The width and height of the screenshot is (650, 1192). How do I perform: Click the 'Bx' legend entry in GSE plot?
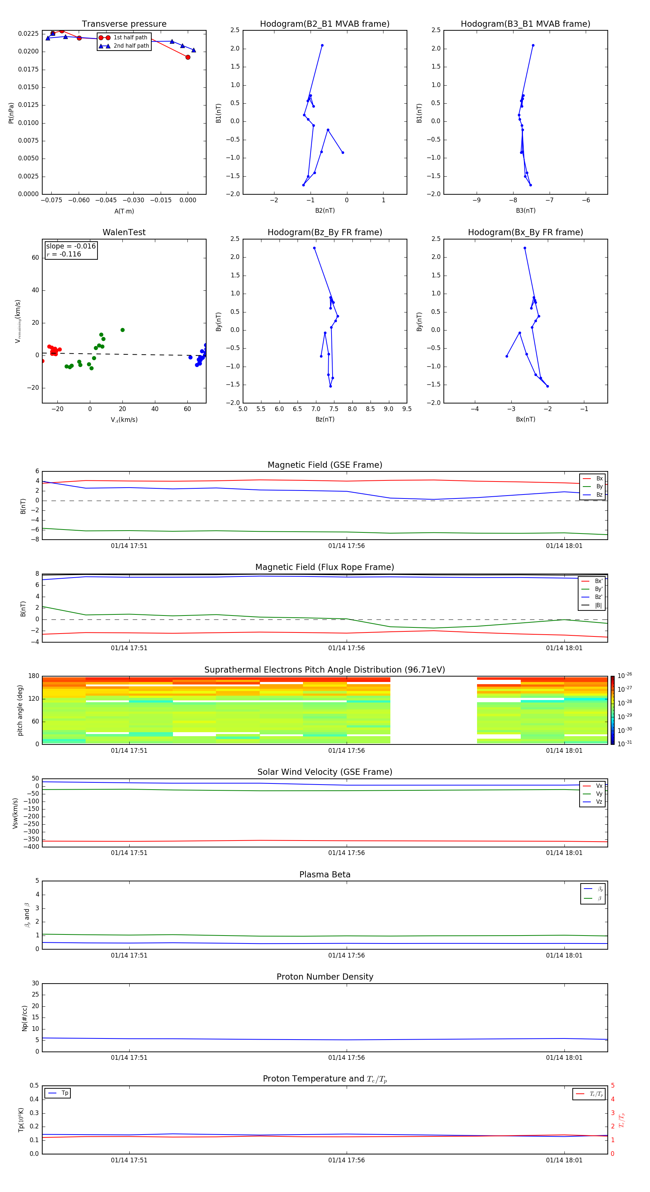coord(593,479)
